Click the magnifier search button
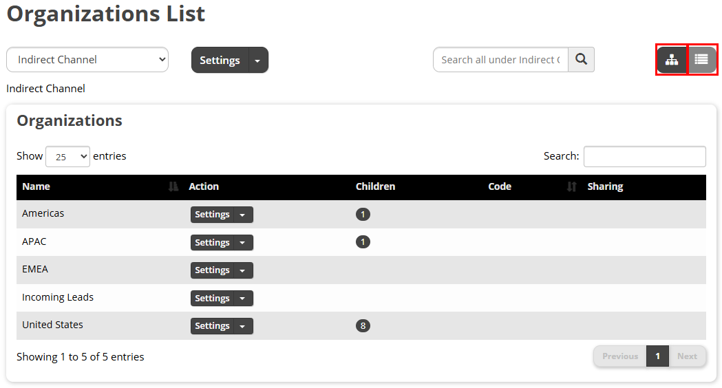 point(581,59)
